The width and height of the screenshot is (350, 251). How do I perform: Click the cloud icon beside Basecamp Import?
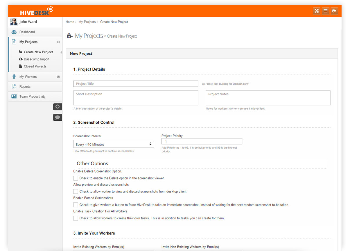click(21, 59)
